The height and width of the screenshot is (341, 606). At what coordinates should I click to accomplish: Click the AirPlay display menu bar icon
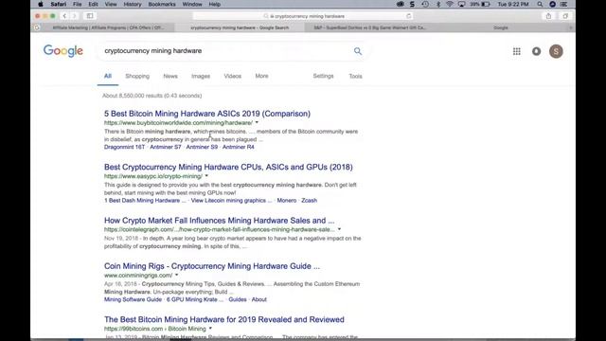(461, 4)
